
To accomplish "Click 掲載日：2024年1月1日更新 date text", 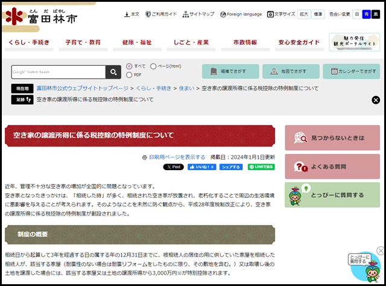I will pos(242,157).
